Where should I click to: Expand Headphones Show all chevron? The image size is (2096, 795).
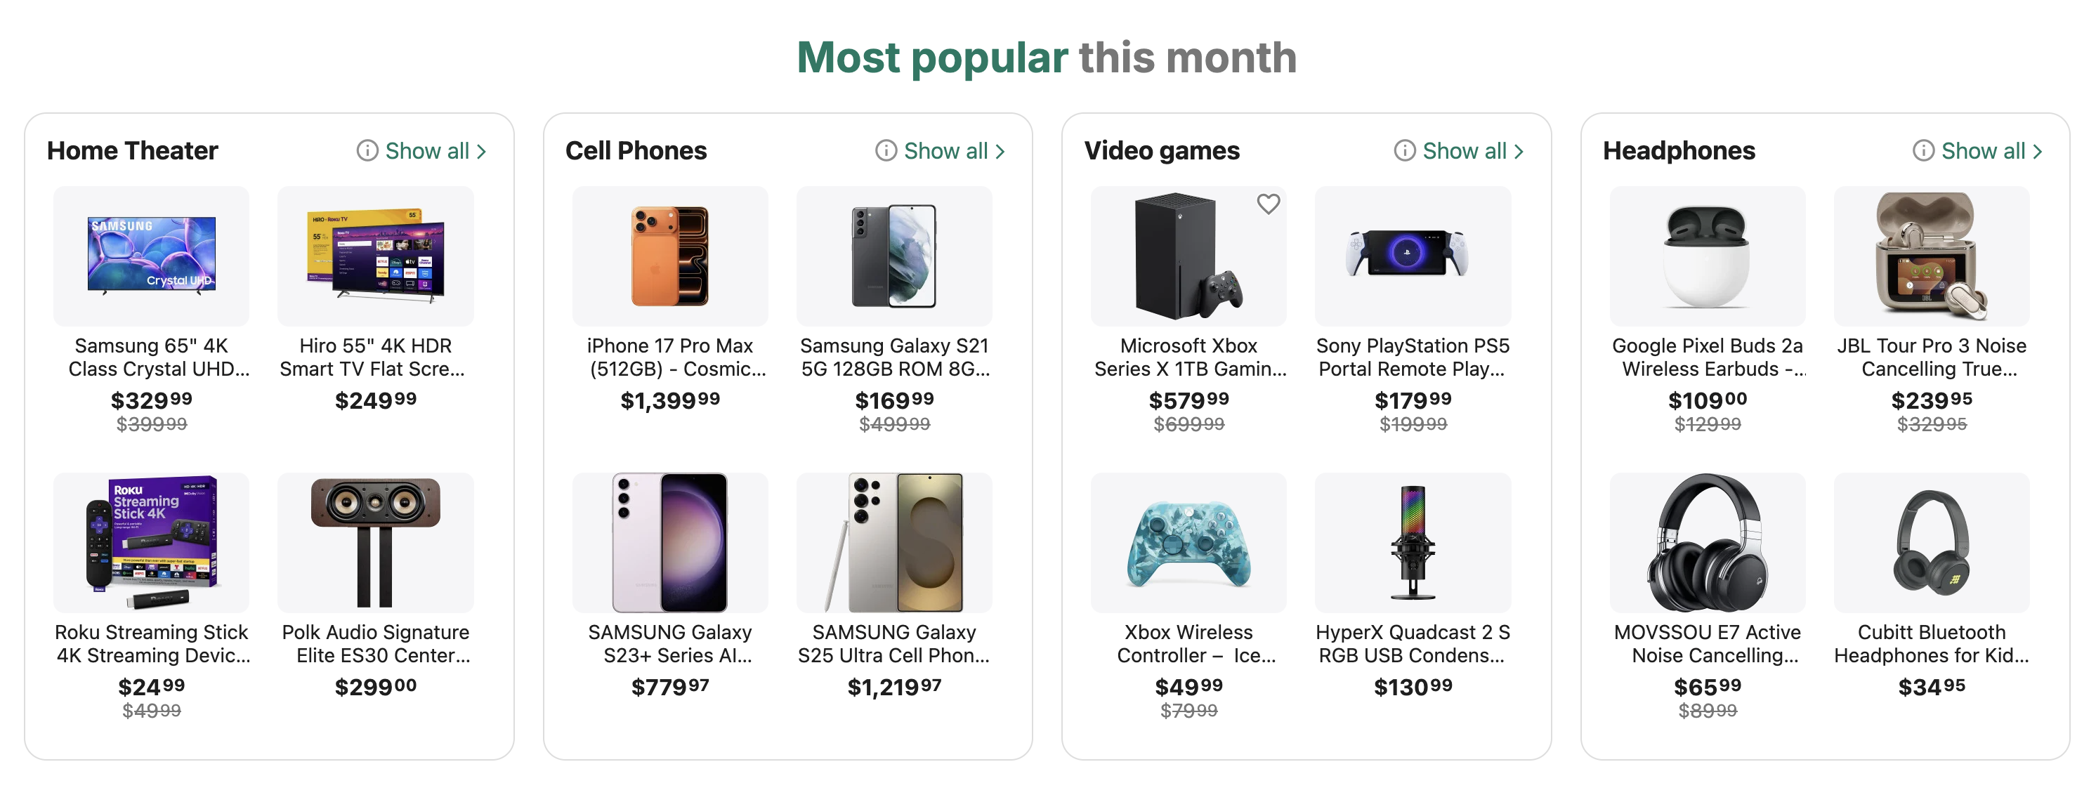coord(2038,152)
